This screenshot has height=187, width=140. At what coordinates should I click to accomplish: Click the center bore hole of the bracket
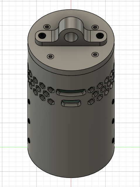click(71, 37)
